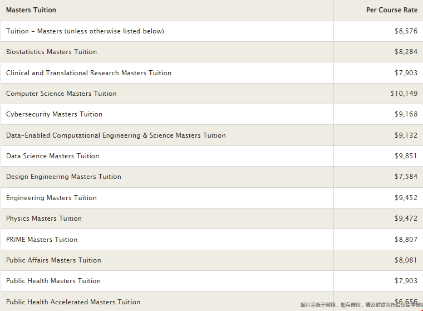Select PRIME Masters Tuition row
This screenshot has height=311, width=423.
tap(42, 240)
